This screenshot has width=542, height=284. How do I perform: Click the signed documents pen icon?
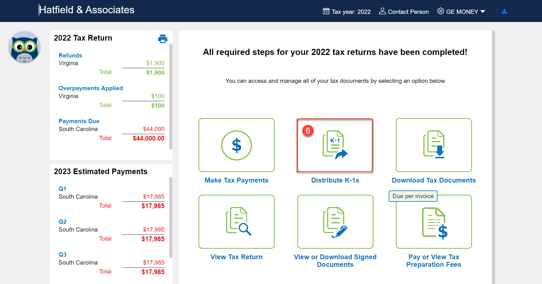point(335,222)
